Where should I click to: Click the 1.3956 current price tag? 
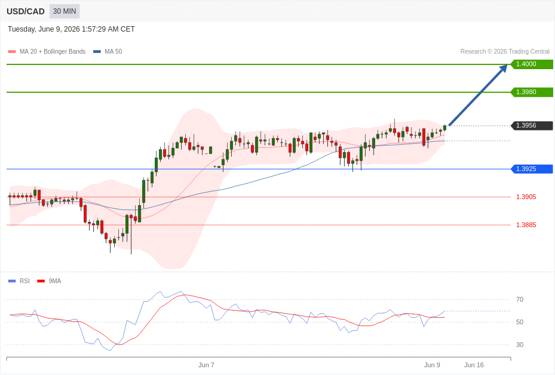pyautogui.click(x=532, y=125)
